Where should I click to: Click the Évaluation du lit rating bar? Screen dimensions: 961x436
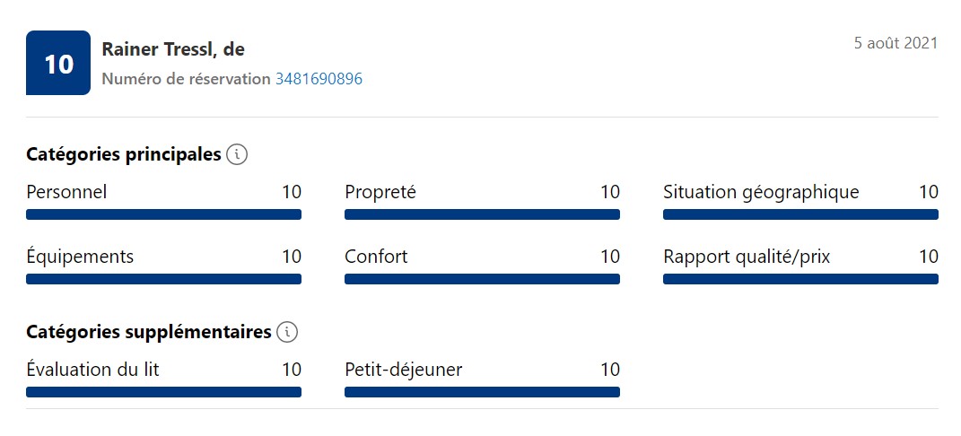coord(163,392)
